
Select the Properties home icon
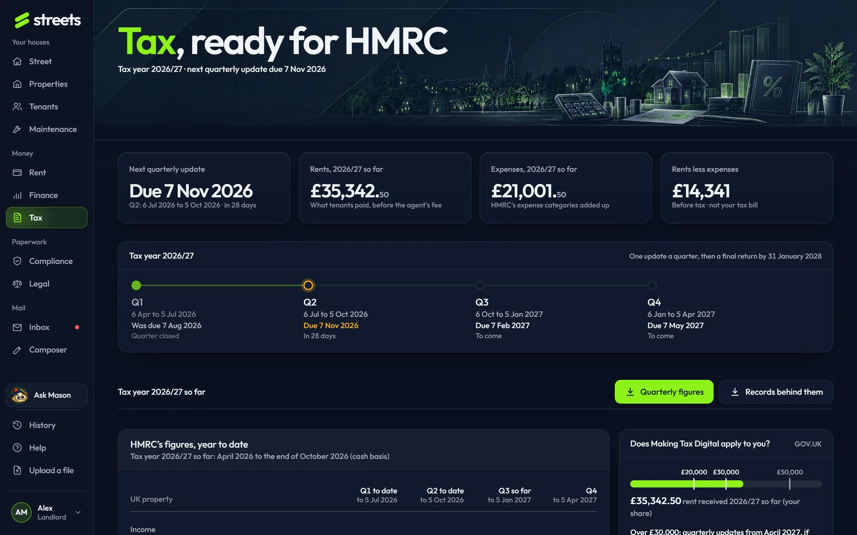(x=17, y=84)
